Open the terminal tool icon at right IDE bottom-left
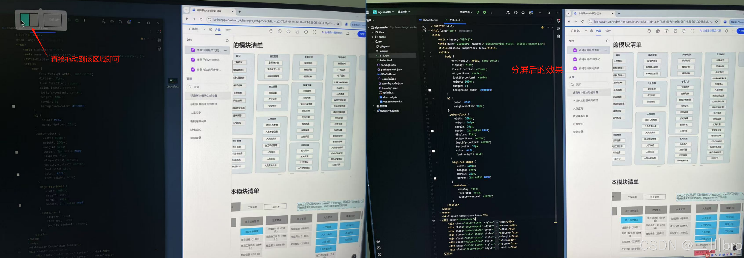The width and height of the screenshot is (744, 258). point(379,248)
